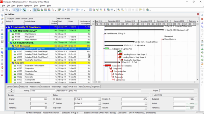The height and width of the screenshot is (114, 204).
Task: Open the Expenses tab
Action: tap(96, 87)
